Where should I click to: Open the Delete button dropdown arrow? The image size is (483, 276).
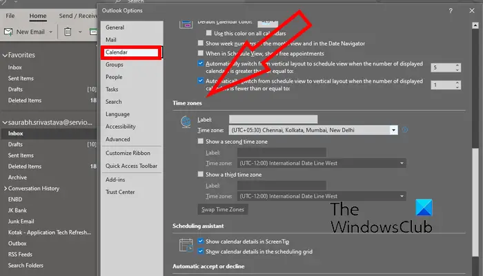tap(80, 32)
